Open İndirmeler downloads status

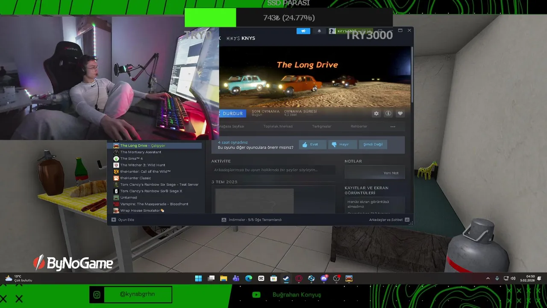click(x=251, y=220)
